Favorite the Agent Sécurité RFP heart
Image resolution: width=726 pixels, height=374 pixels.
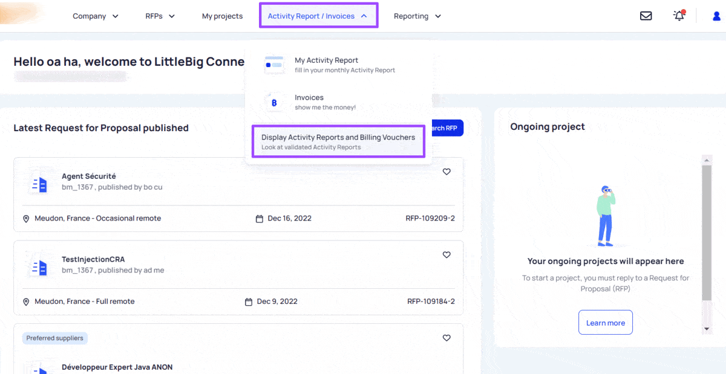tap(446, 172)
